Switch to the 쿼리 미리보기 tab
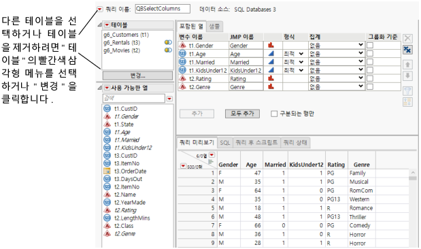 (x=197, y=142)
